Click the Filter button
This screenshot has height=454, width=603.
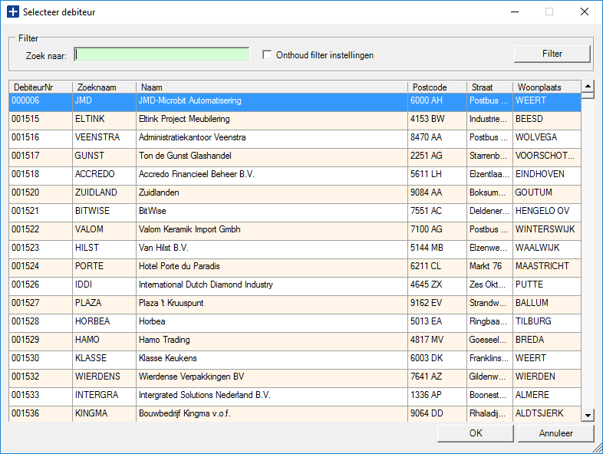pos(552,54)
